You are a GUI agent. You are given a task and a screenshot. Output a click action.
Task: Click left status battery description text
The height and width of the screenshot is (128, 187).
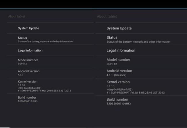pos(45,41)
